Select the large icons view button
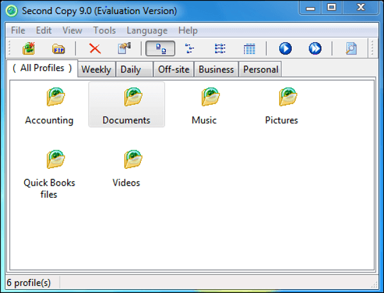 (161, 48)
